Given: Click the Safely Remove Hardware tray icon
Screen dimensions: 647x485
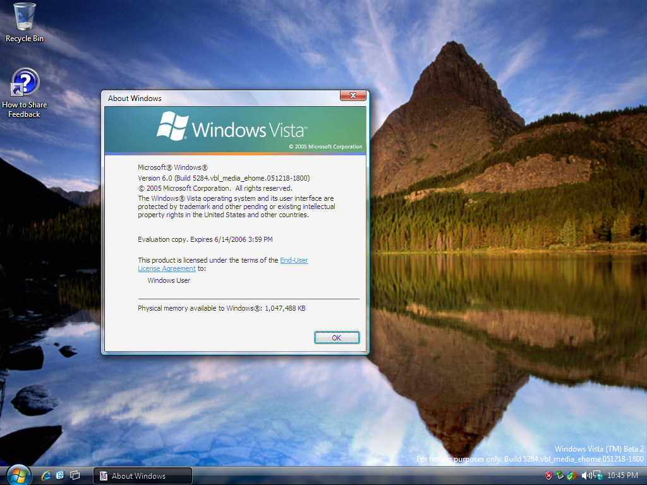Looking at the screenshot, I should [x=560, y=476].
